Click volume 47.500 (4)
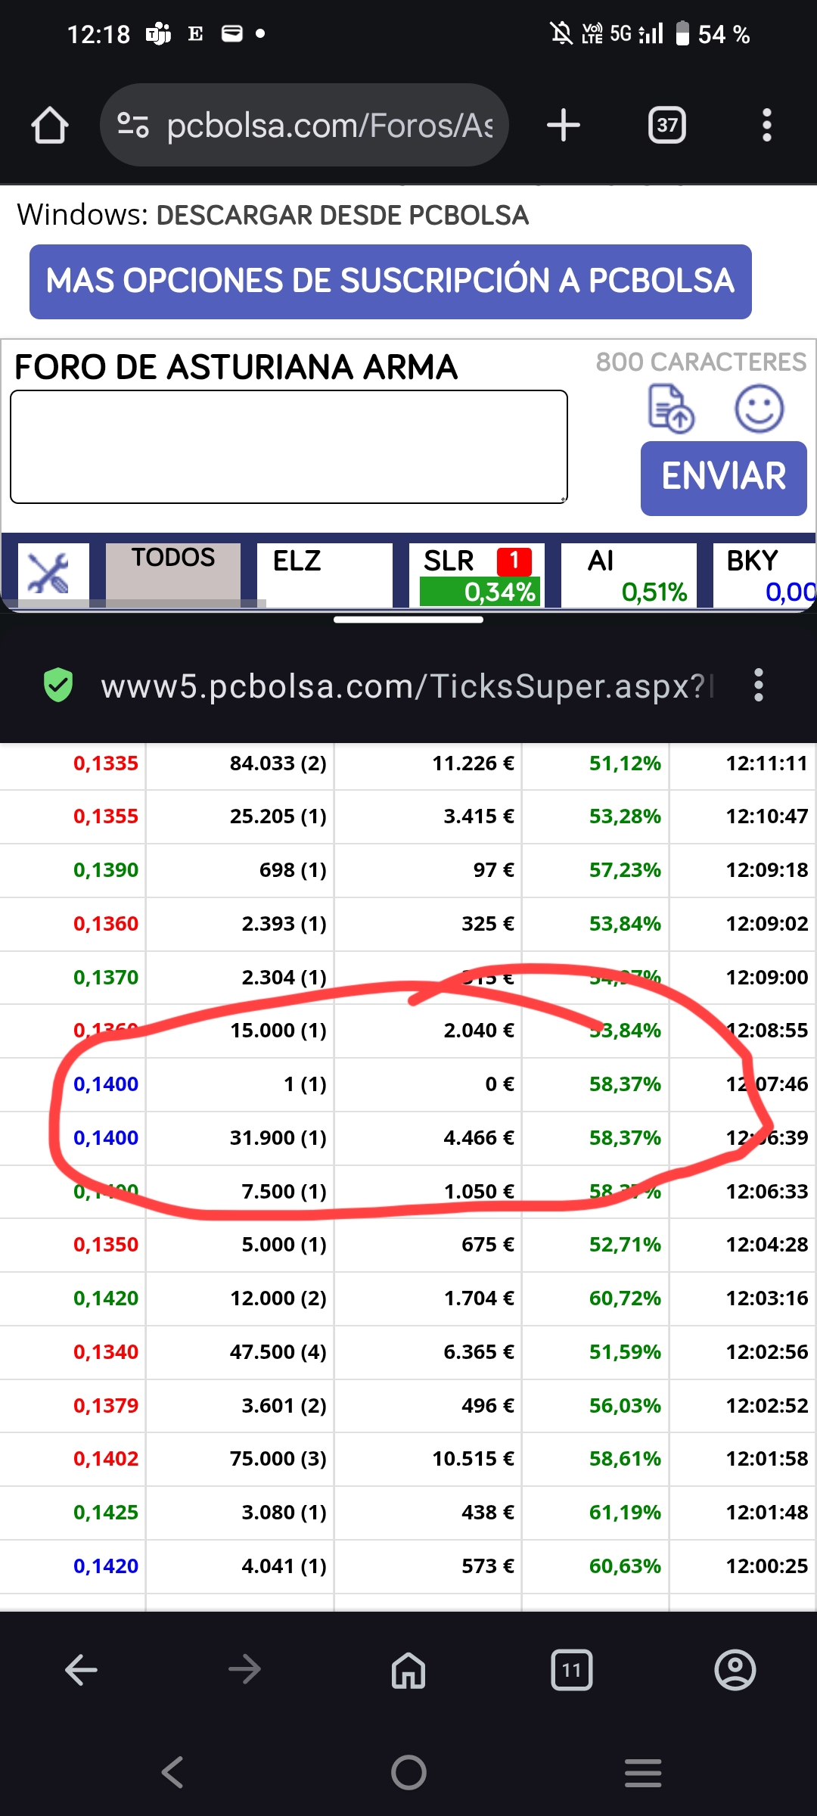The width and height of the screenshot is (817, 1816). (x=278, y=1352)
